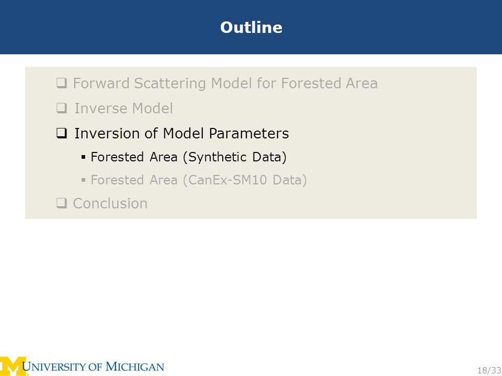Click the gray square bullet before CanEx-SM10 item

pos(84,180)
